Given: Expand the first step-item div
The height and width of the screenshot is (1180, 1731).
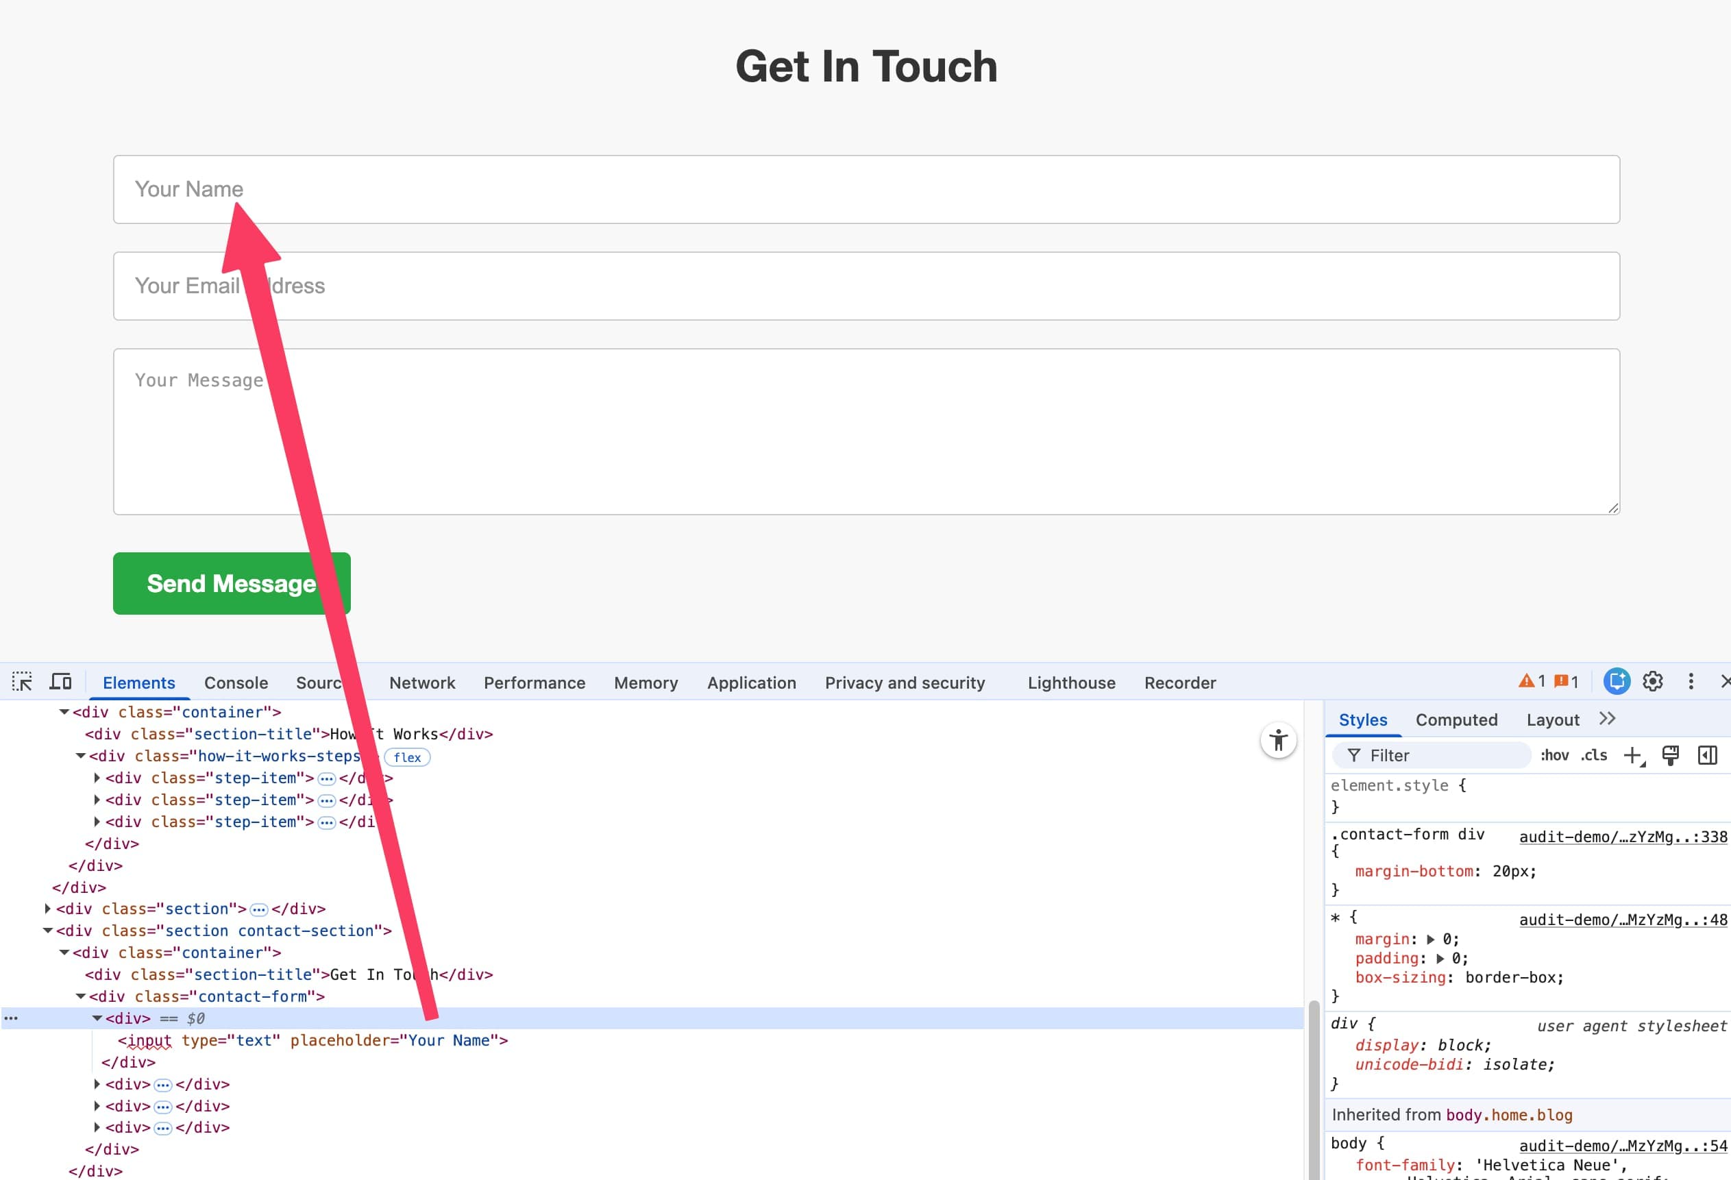Looking at the screenshot, I should pos(97,778).
